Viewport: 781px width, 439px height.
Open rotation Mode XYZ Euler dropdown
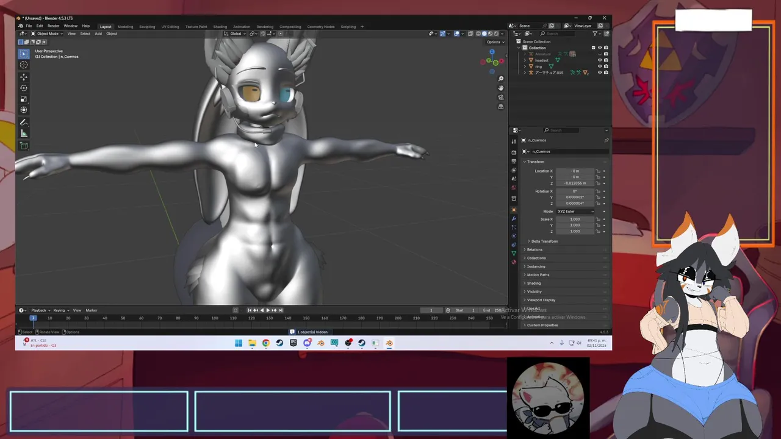click(575, 211)
